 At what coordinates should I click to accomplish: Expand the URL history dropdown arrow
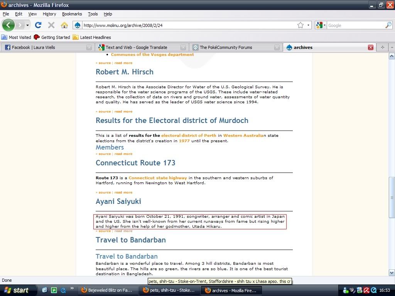308,25
